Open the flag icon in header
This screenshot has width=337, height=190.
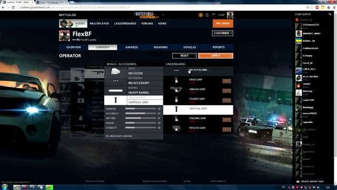tap(213, 15)
